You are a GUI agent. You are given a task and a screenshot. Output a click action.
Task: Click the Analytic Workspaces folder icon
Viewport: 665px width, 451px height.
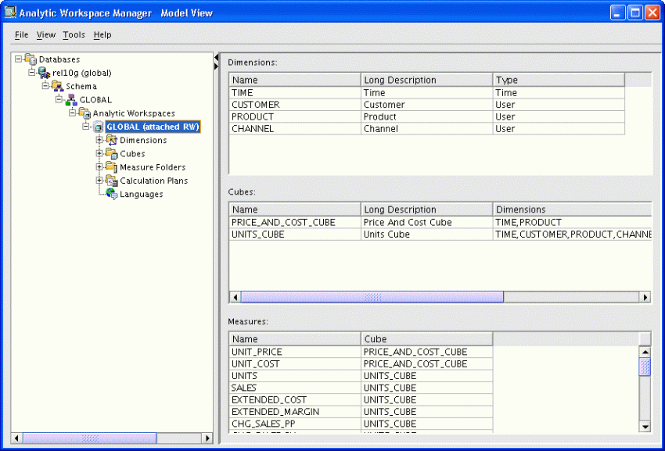coord(84,113)
